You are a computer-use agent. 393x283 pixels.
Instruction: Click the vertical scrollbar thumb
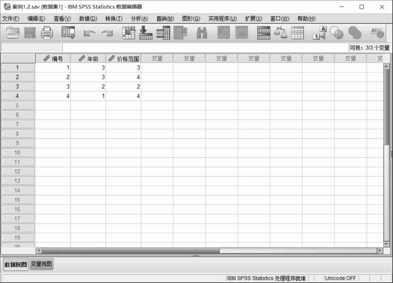[386, 107]
